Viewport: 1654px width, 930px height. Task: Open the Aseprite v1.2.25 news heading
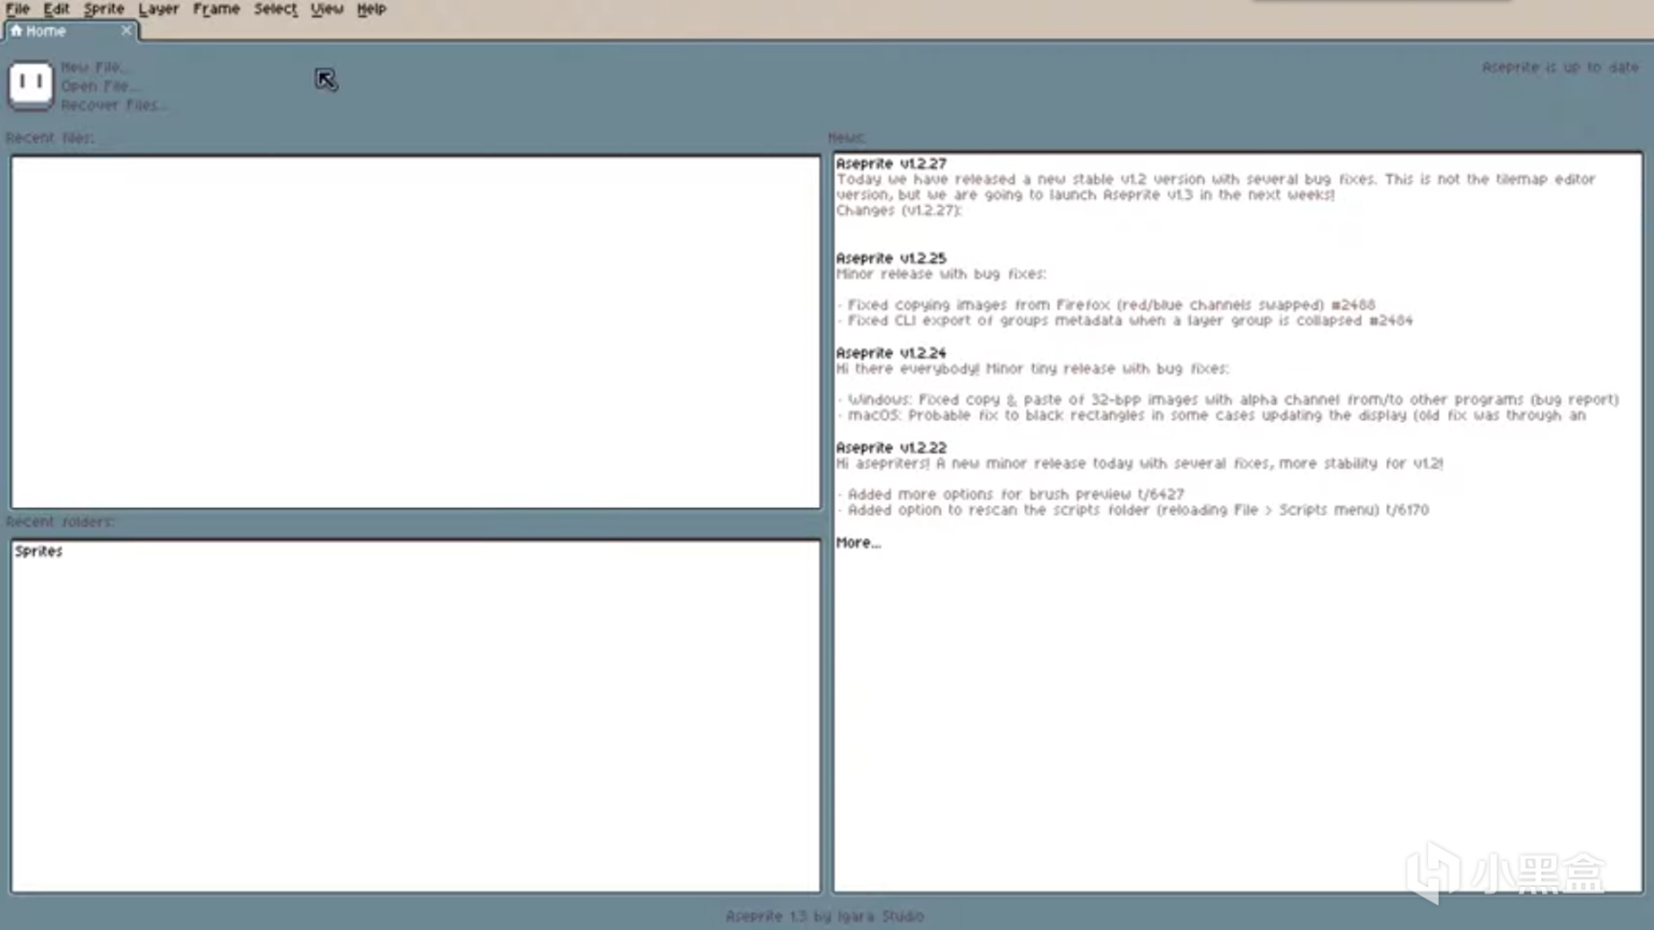891,258
